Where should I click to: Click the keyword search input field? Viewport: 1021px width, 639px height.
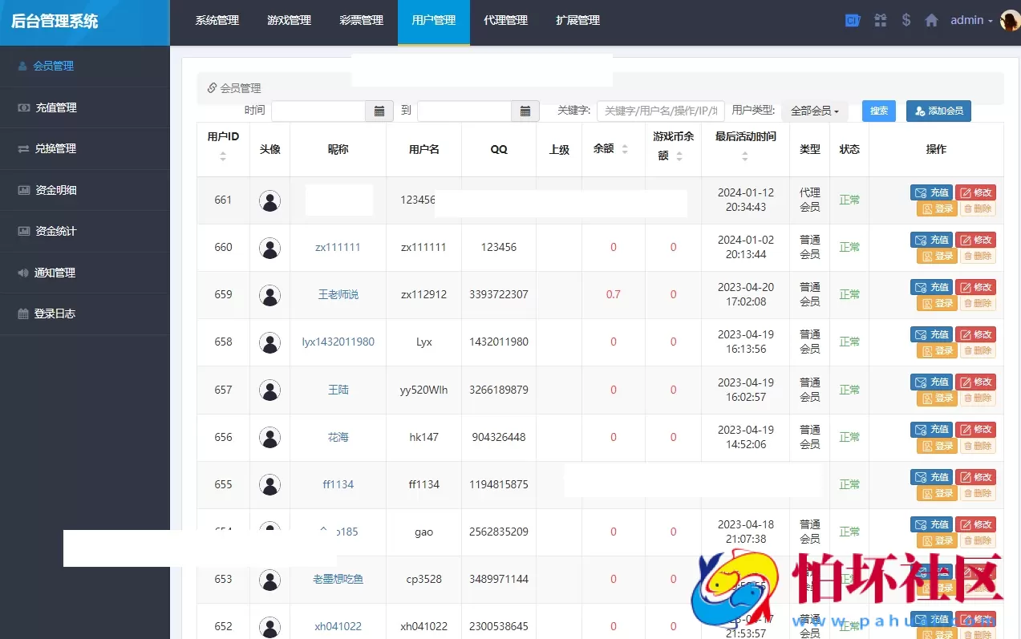pyautogui.click(x=660, y=111)
